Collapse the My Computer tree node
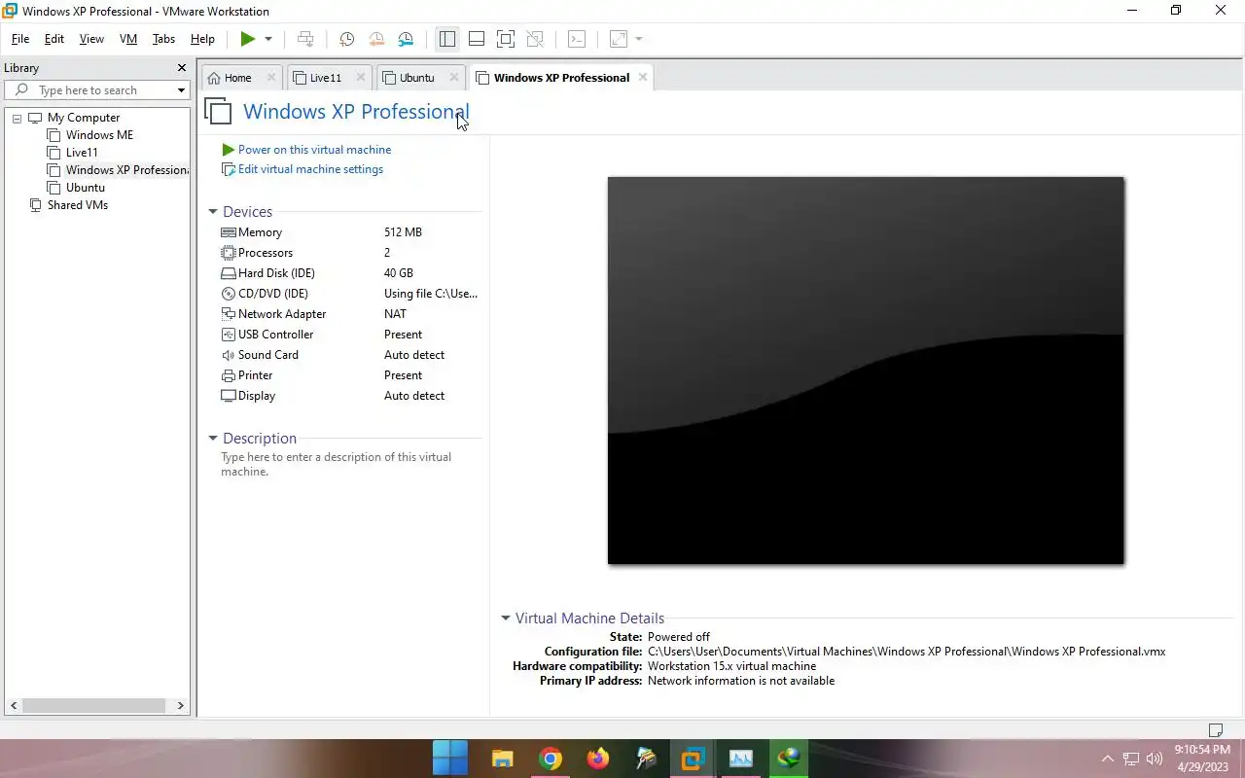The width and height of the screenshot is (1245, 778). coord(17,118)
